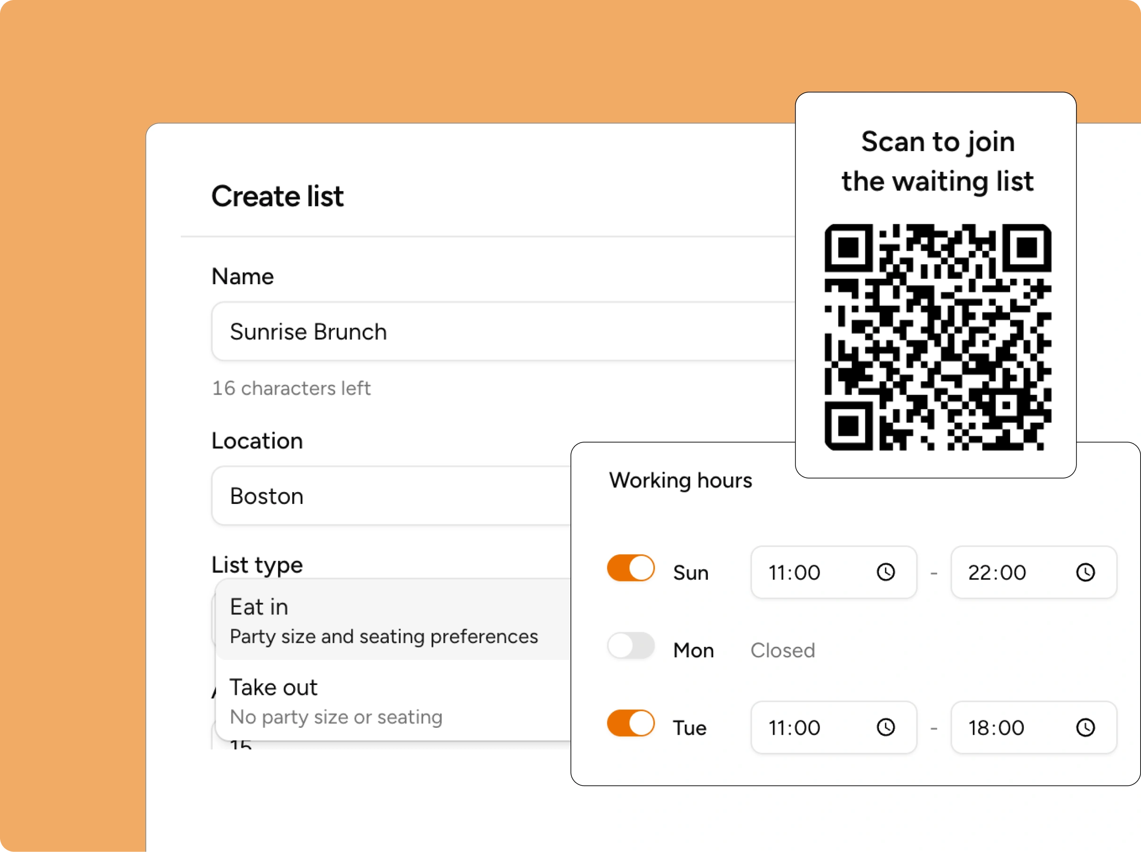Screen dimensions: 1141x852
Task: Click the clock icon in Tuesday closing time
Action: tap(1085, 727)
